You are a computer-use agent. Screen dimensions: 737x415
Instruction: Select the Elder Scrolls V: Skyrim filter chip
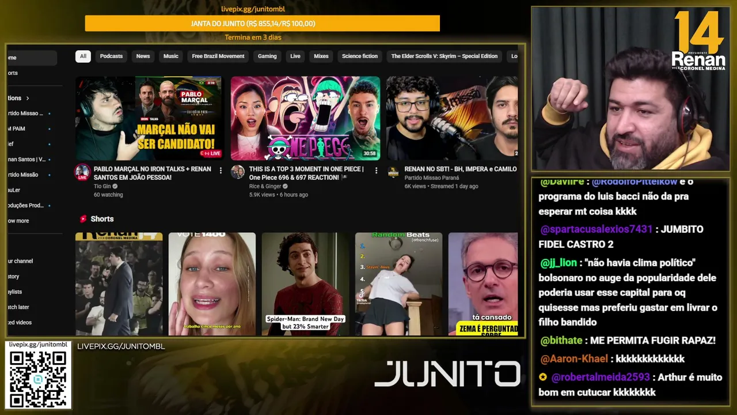click(445, 56)
